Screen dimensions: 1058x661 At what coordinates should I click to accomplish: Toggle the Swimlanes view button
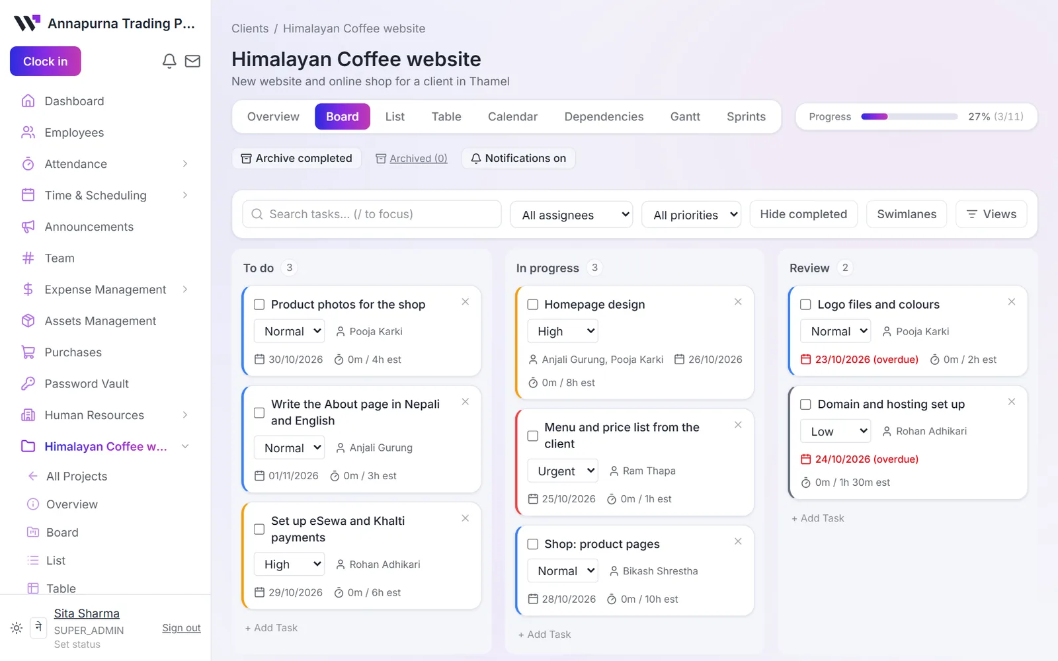(x=907, y=214)
